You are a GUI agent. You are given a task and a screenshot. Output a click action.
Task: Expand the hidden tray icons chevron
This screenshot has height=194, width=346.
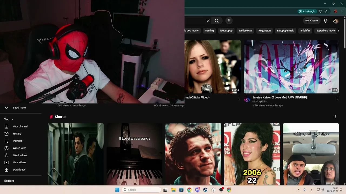(299, 190)
